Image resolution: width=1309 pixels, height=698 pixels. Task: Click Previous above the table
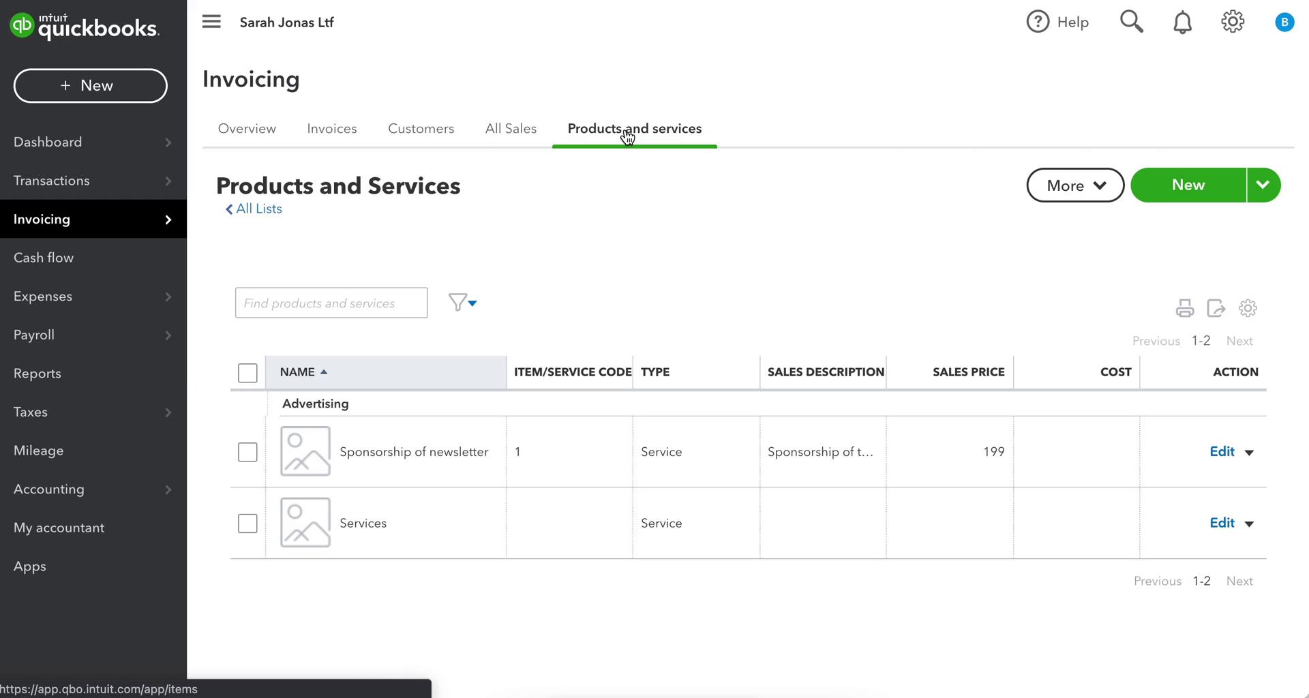[x=1156, y=341]
